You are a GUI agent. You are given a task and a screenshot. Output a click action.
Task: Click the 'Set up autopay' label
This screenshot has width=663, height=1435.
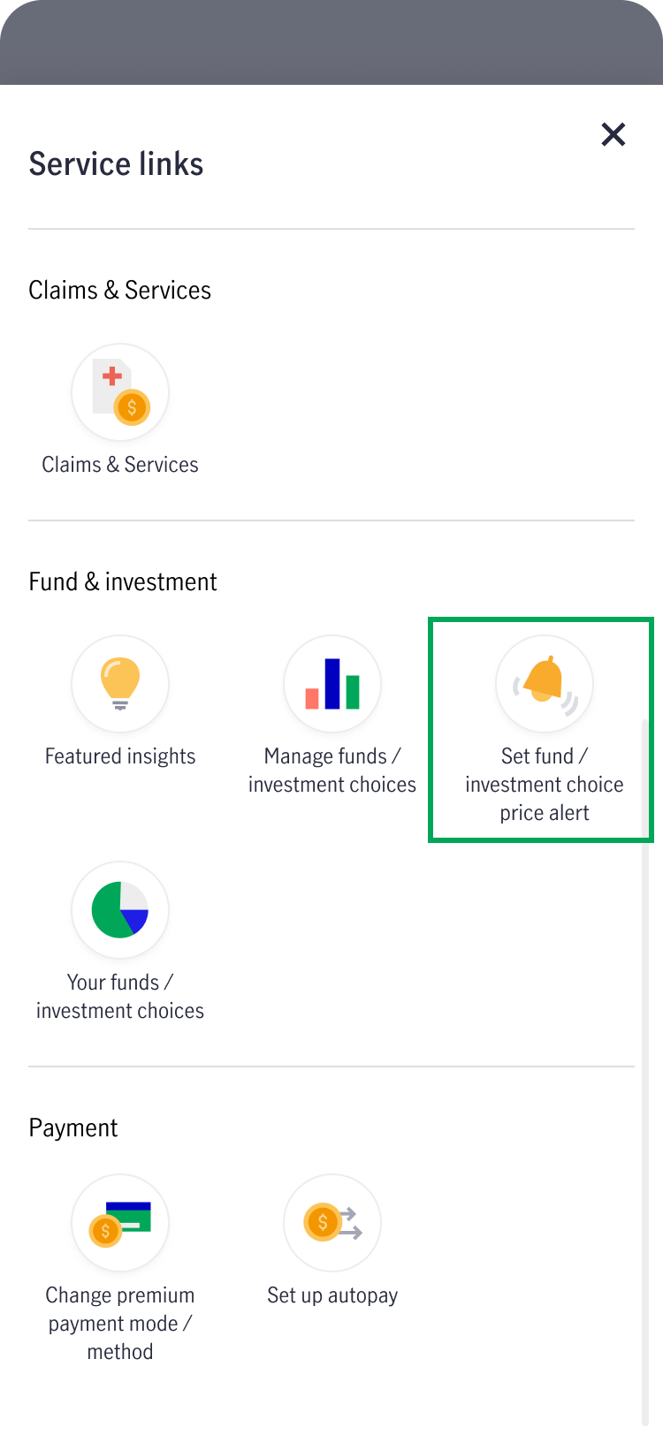tap(332, 1295)
